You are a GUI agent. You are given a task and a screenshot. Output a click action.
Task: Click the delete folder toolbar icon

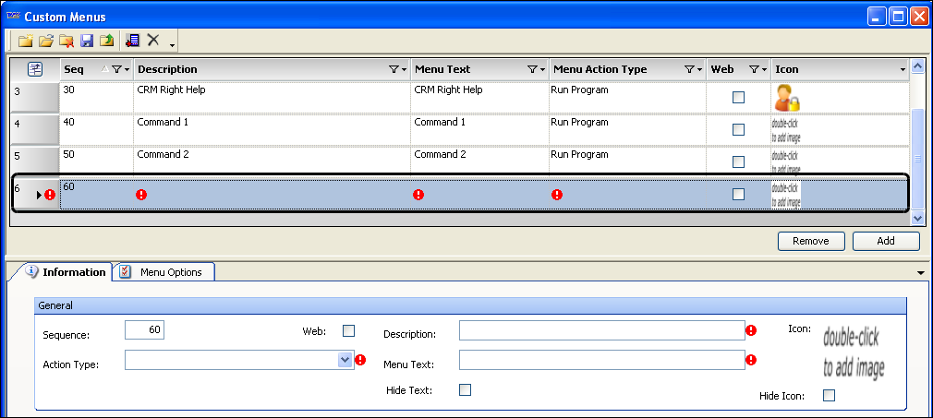click(67, 41)
